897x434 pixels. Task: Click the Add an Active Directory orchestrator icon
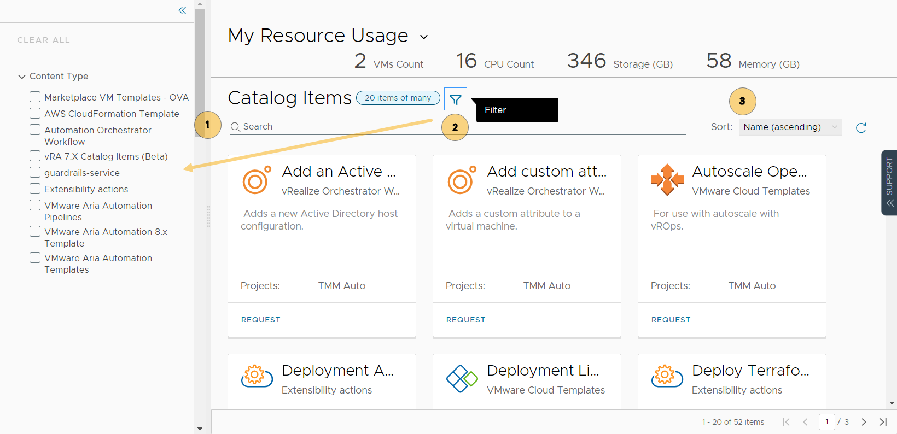click(257, 180)
